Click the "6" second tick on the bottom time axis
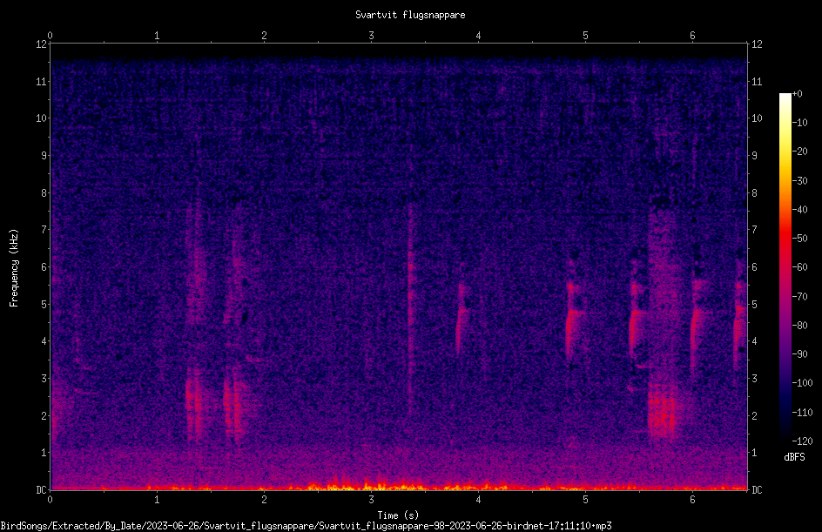Image resolution: width=822 pixels, height=532 pixels. [x=692, y=500]
